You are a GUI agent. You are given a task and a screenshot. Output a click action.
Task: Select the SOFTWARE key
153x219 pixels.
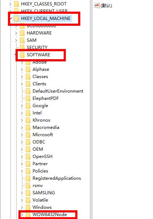39,55
